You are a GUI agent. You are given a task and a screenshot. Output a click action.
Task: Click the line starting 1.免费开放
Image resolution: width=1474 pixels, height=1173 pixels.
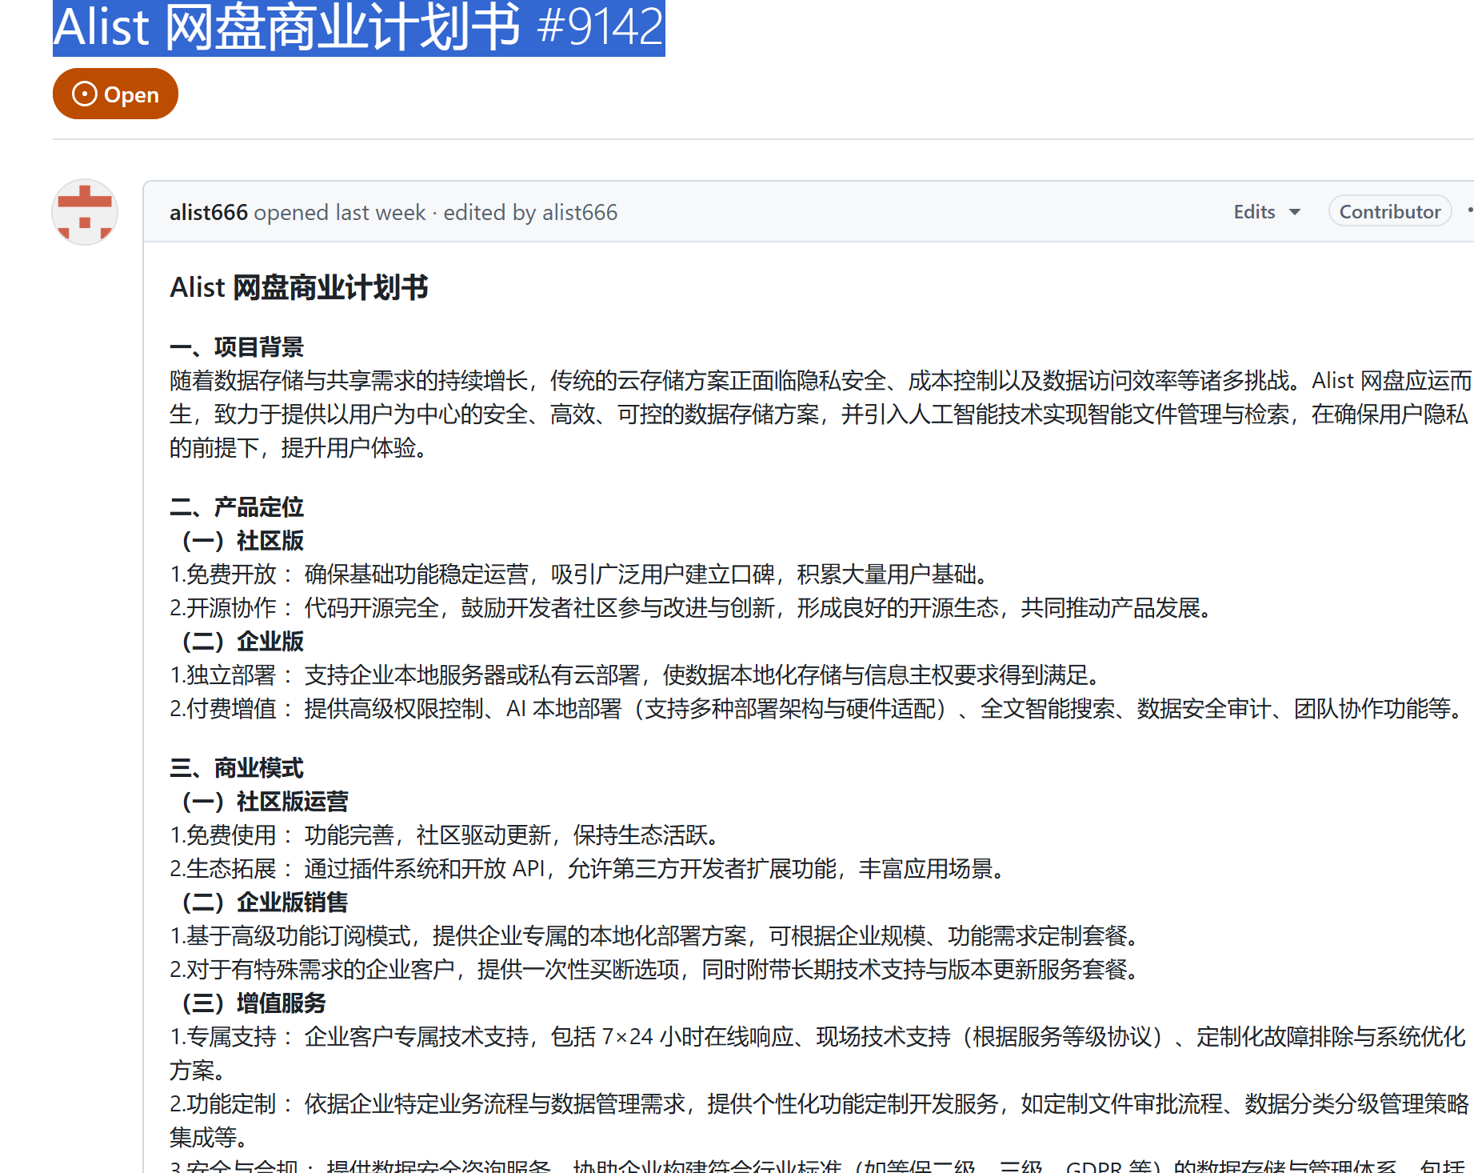581,574
